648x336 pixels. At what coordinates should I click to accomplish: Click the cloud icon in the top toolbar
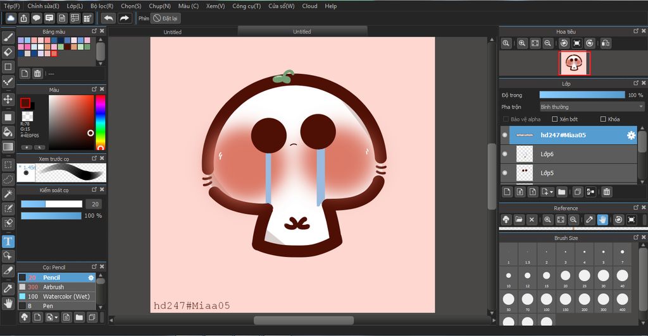point(11,18)
